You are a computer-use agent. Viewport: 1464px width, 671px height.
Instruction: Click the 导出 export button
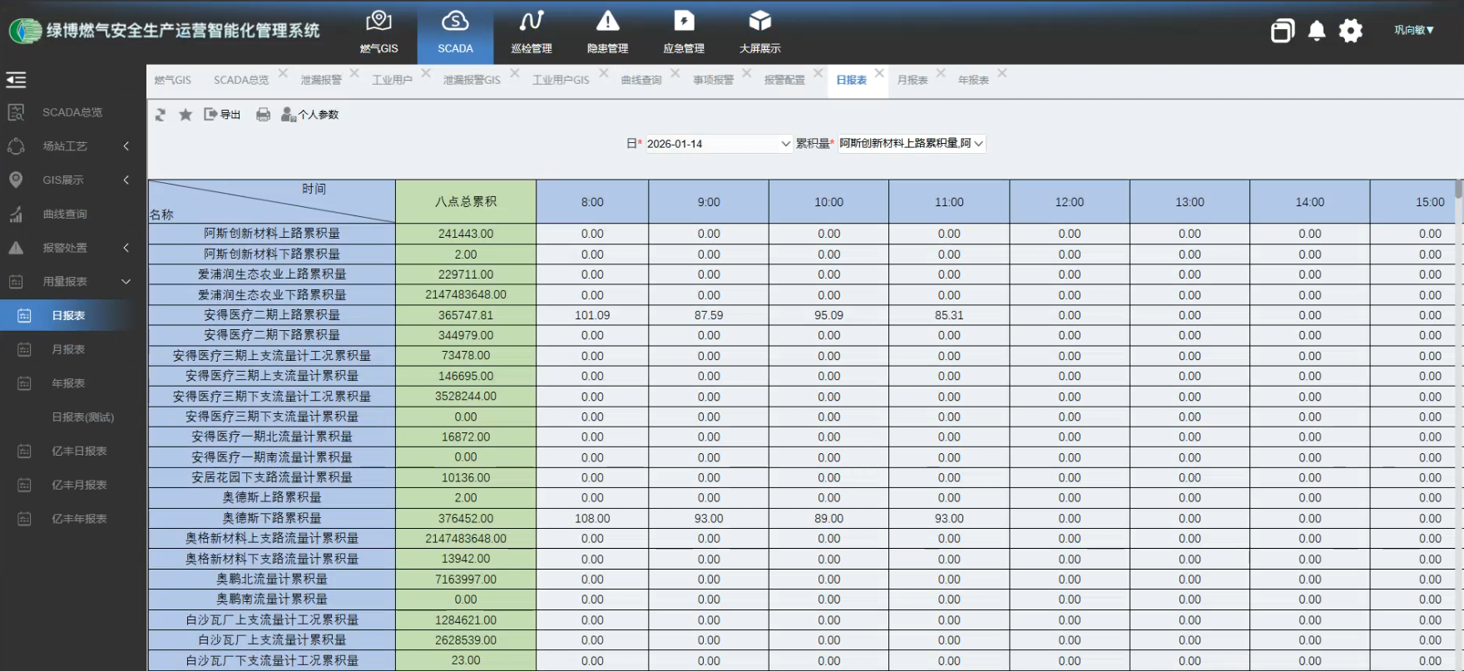pos(222,115)
